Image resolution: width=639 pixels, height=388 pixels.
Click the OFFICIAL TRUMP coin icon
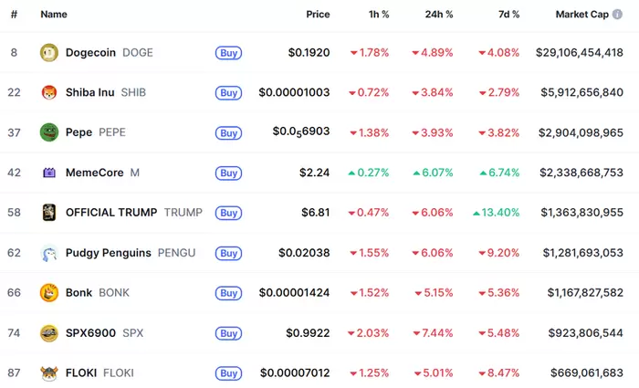click(x=48, y=213)
